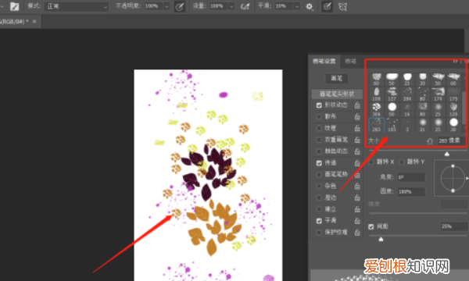Viewport: 469px width, 281px height.
Task: Toggle pressure for opacity icon
Action: tap(180, 6)
